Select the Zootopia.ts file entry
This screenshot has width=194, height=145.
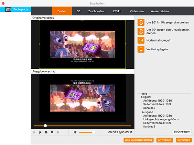[15, 9]
